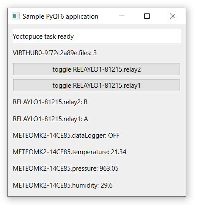Click METEOMK2-14CE85.humidity: 29.6 reading

tap(63, 185)
